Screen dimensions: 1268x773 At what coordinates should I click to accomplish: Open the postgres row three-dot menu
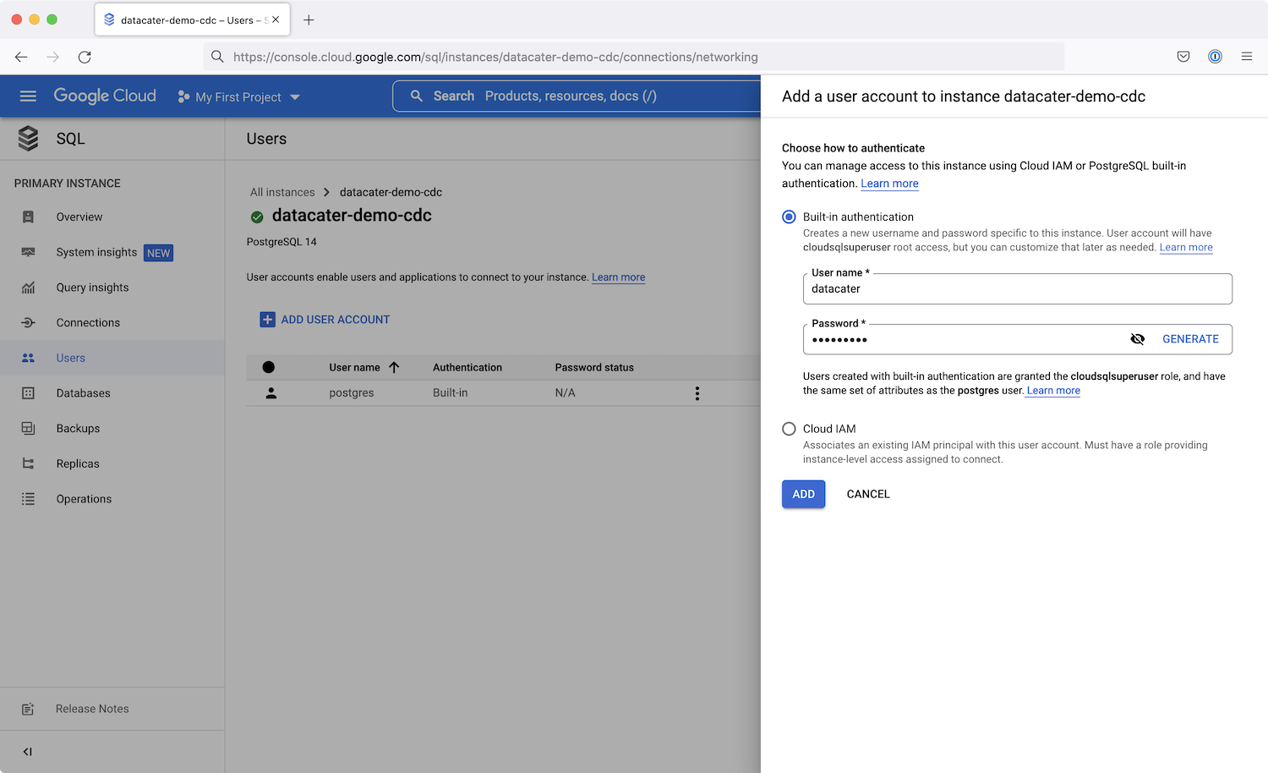(697, 393)
